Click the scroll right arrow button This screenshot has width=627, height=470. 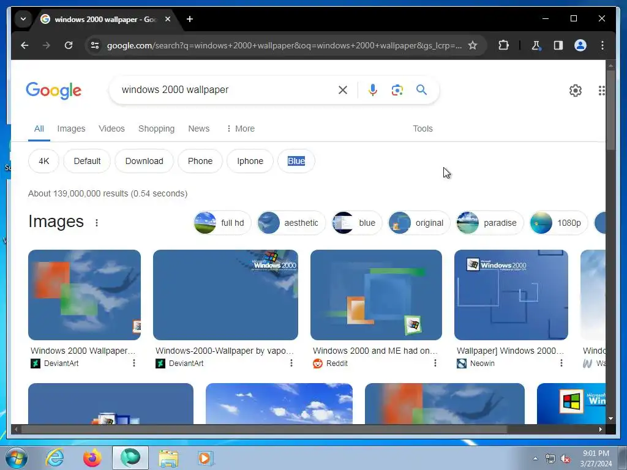pyautogui.click(x=600, y=429)
